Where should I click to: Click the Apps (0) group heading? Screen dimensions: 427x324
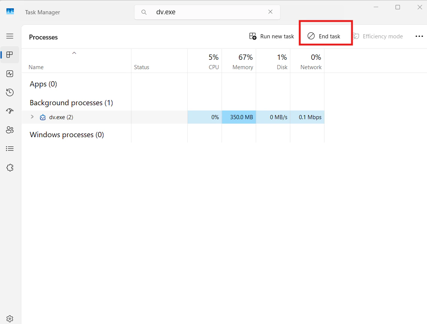click(x=43, y=84)
